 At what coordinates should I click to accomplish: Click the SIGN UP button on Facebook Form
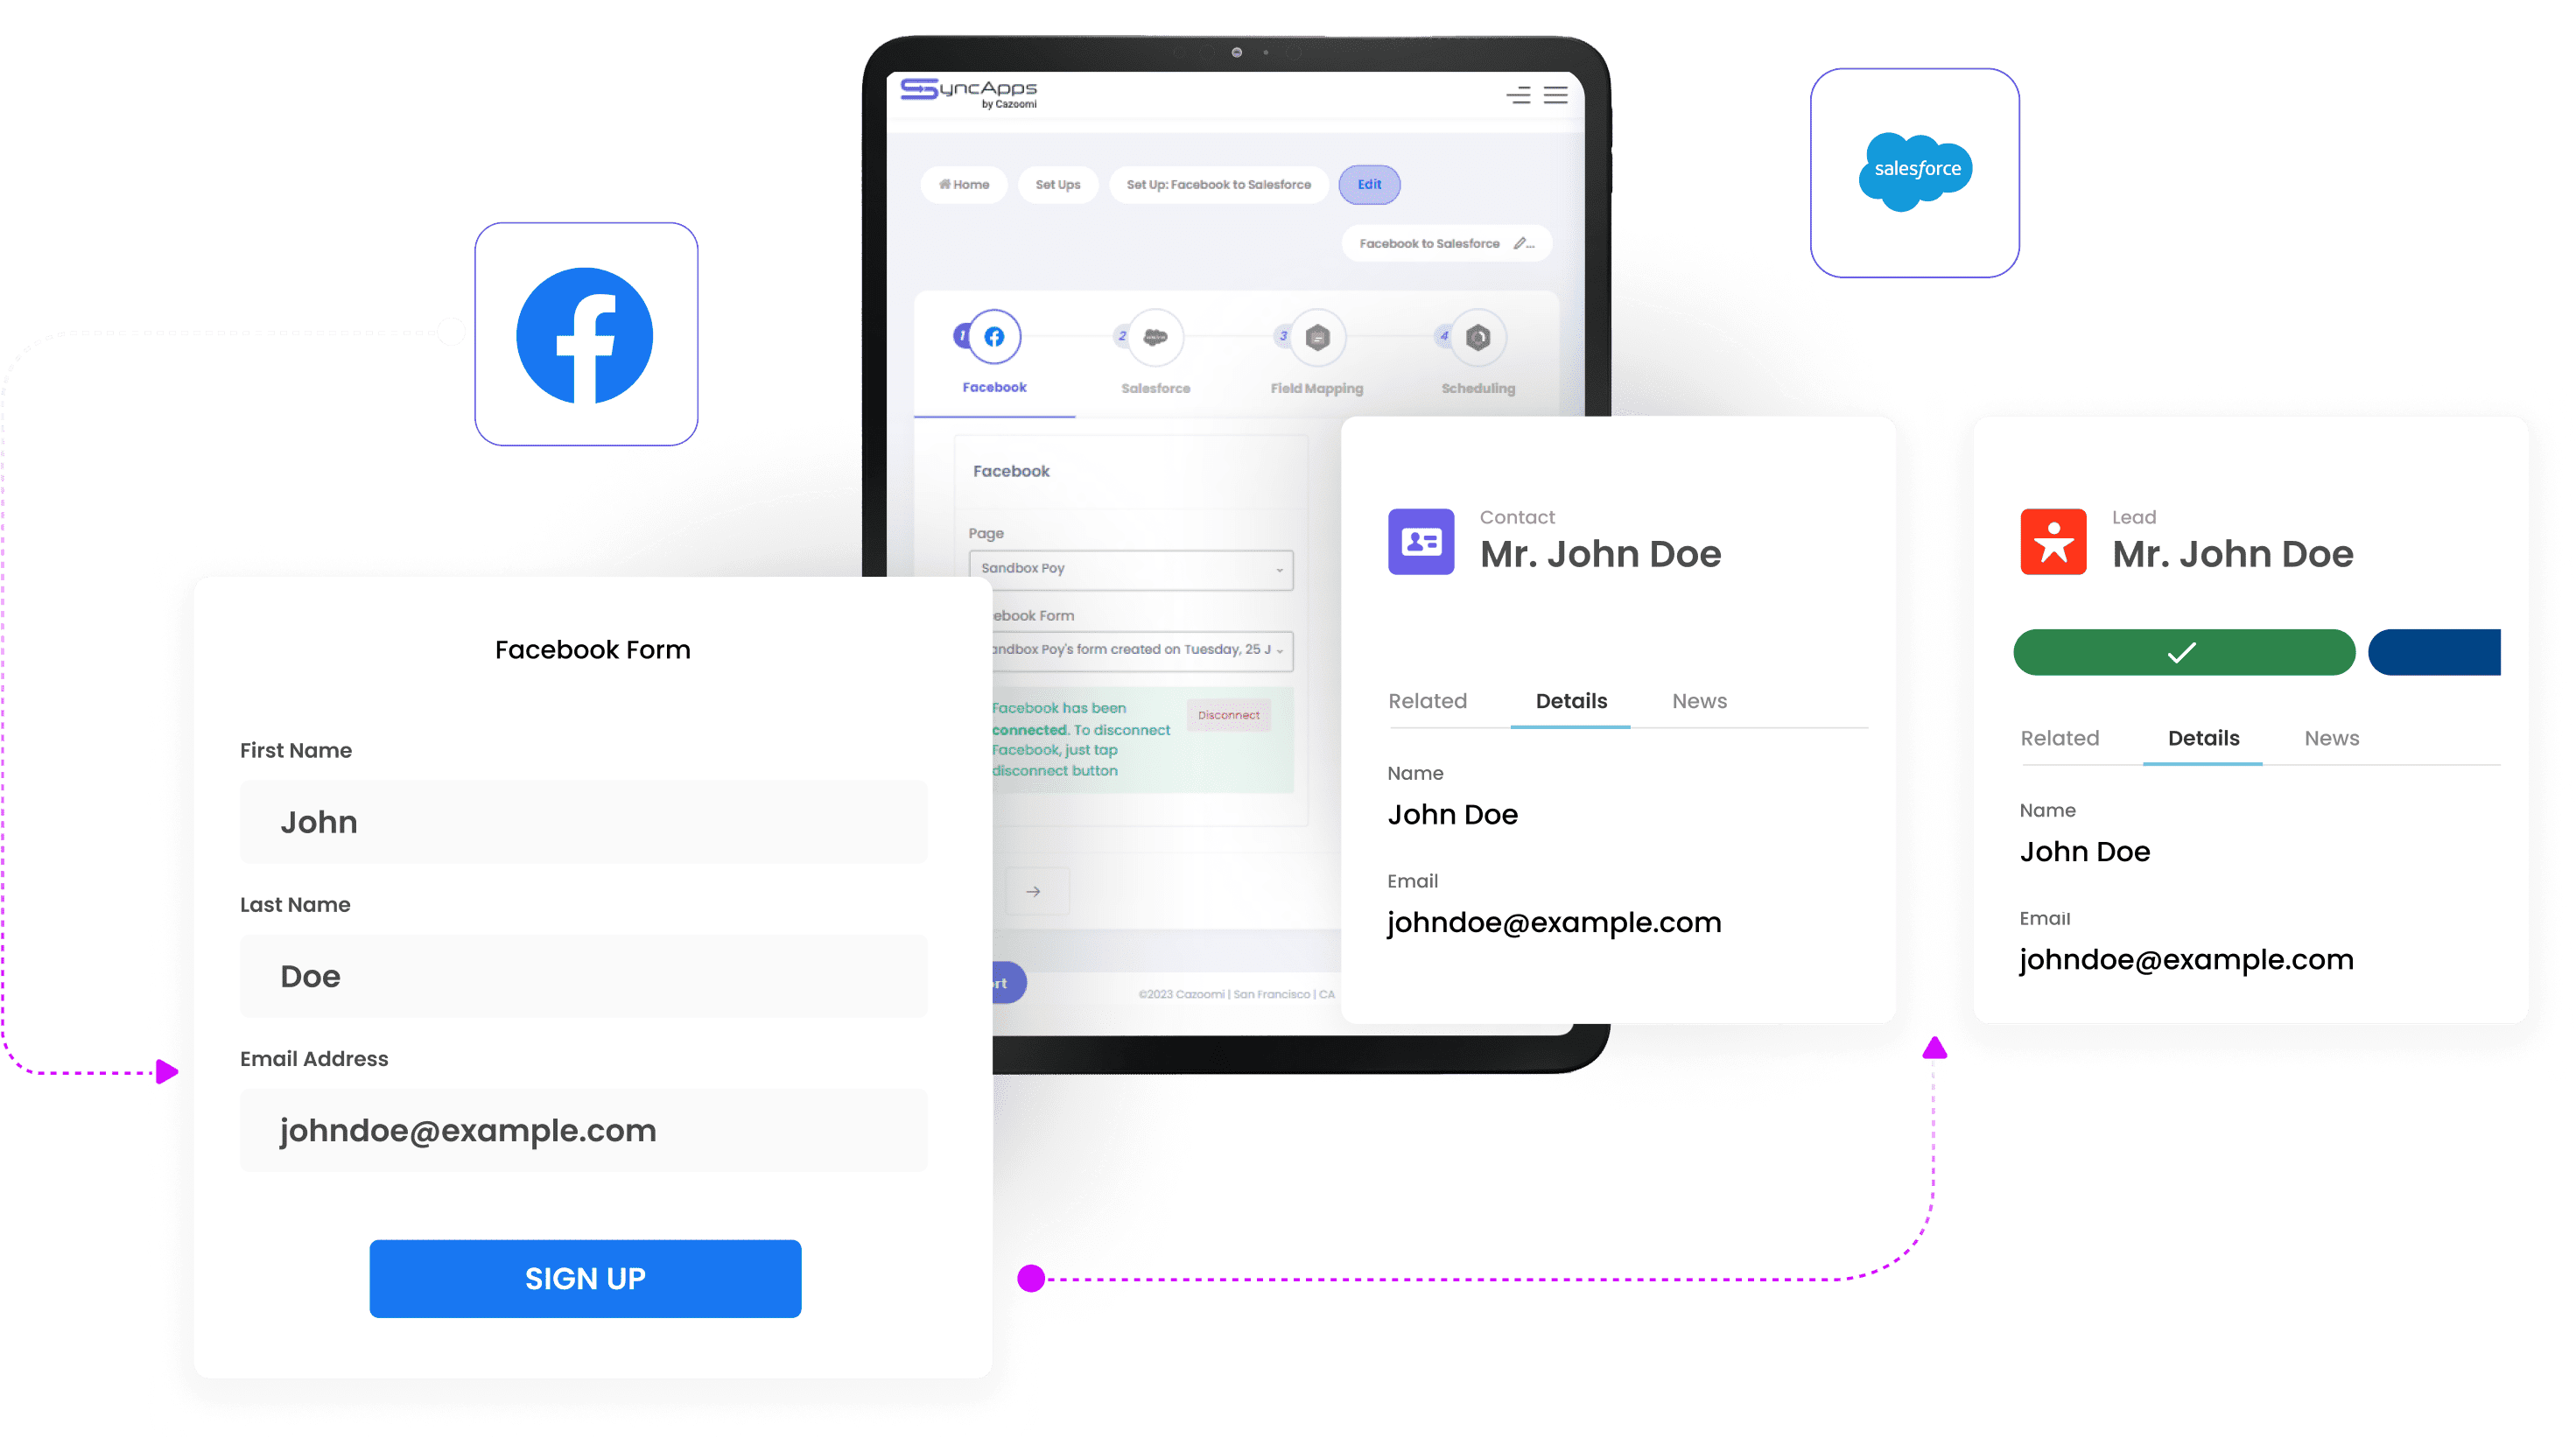tap(584, 1277)
